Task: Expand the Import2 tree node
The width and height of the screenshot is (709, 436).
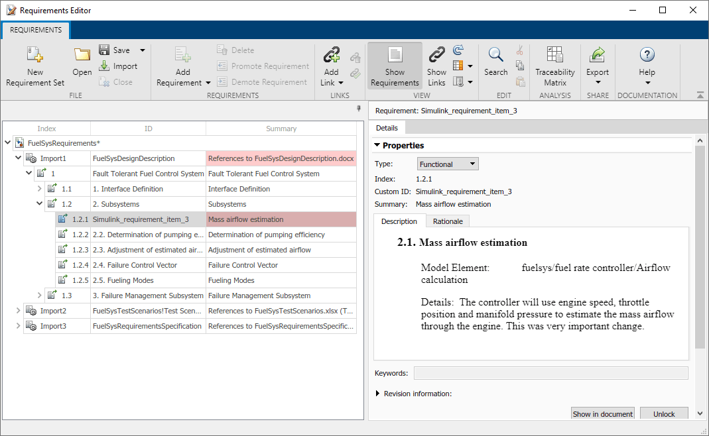Action: coord(19,311)
